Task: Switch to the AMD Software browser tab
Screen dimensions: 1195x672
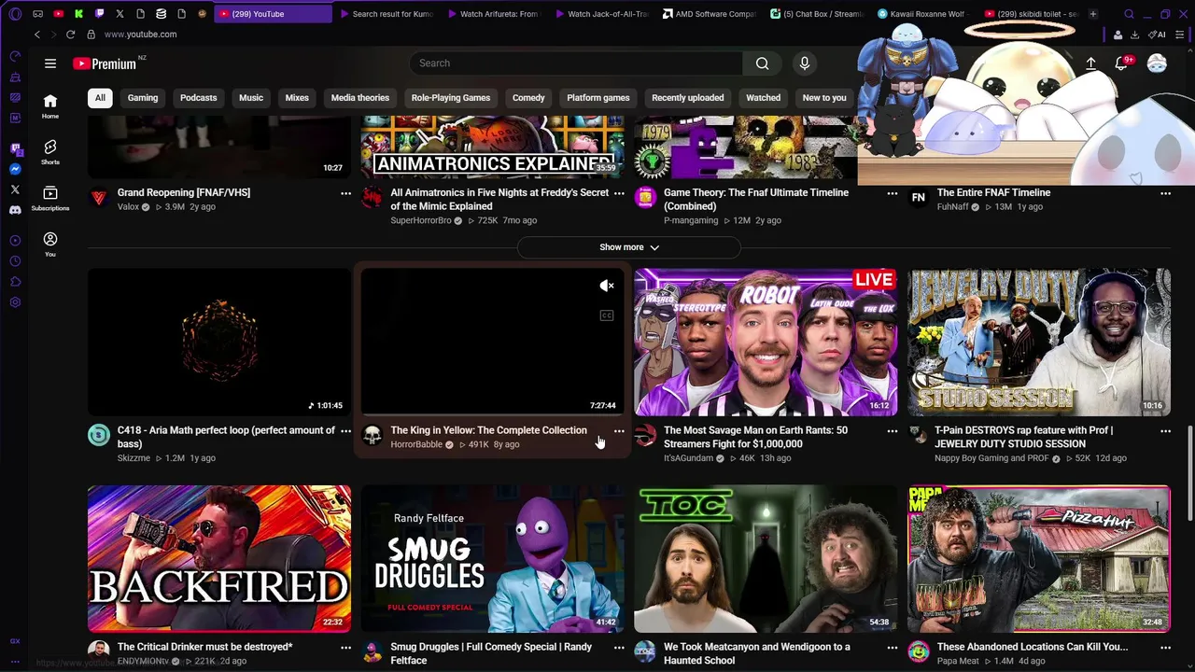Action: point(710,14)
